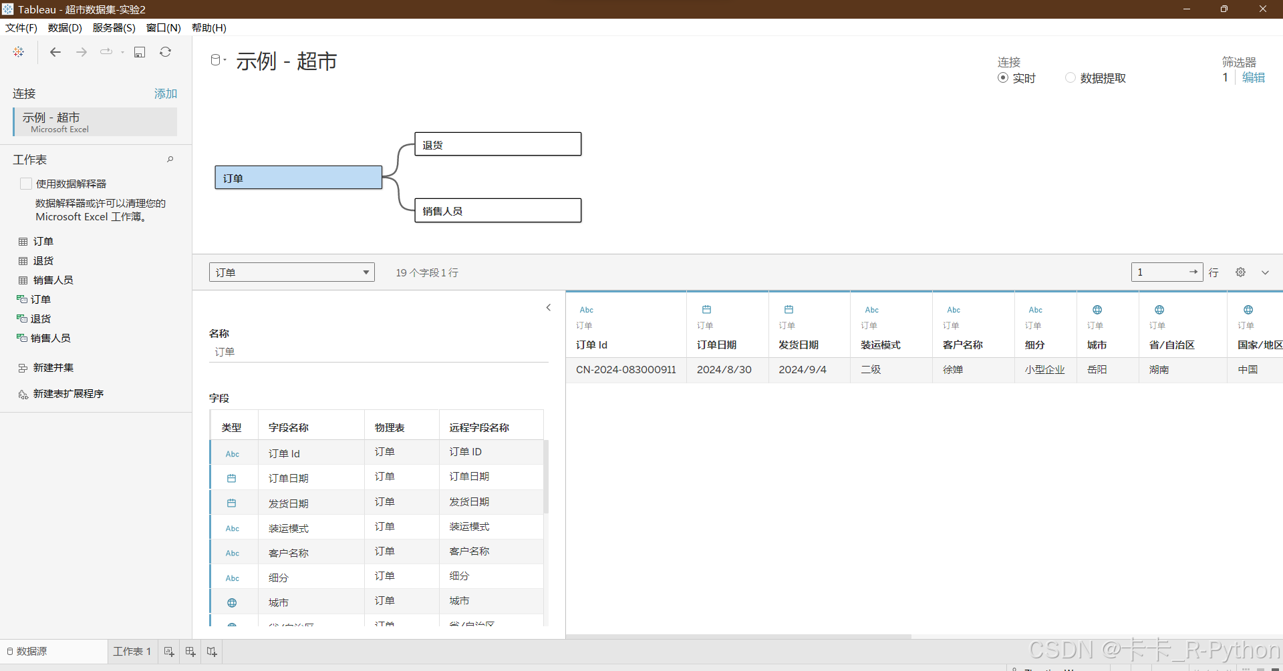Click the Abc type icon above 客户名称 column

tap(954, 310)
